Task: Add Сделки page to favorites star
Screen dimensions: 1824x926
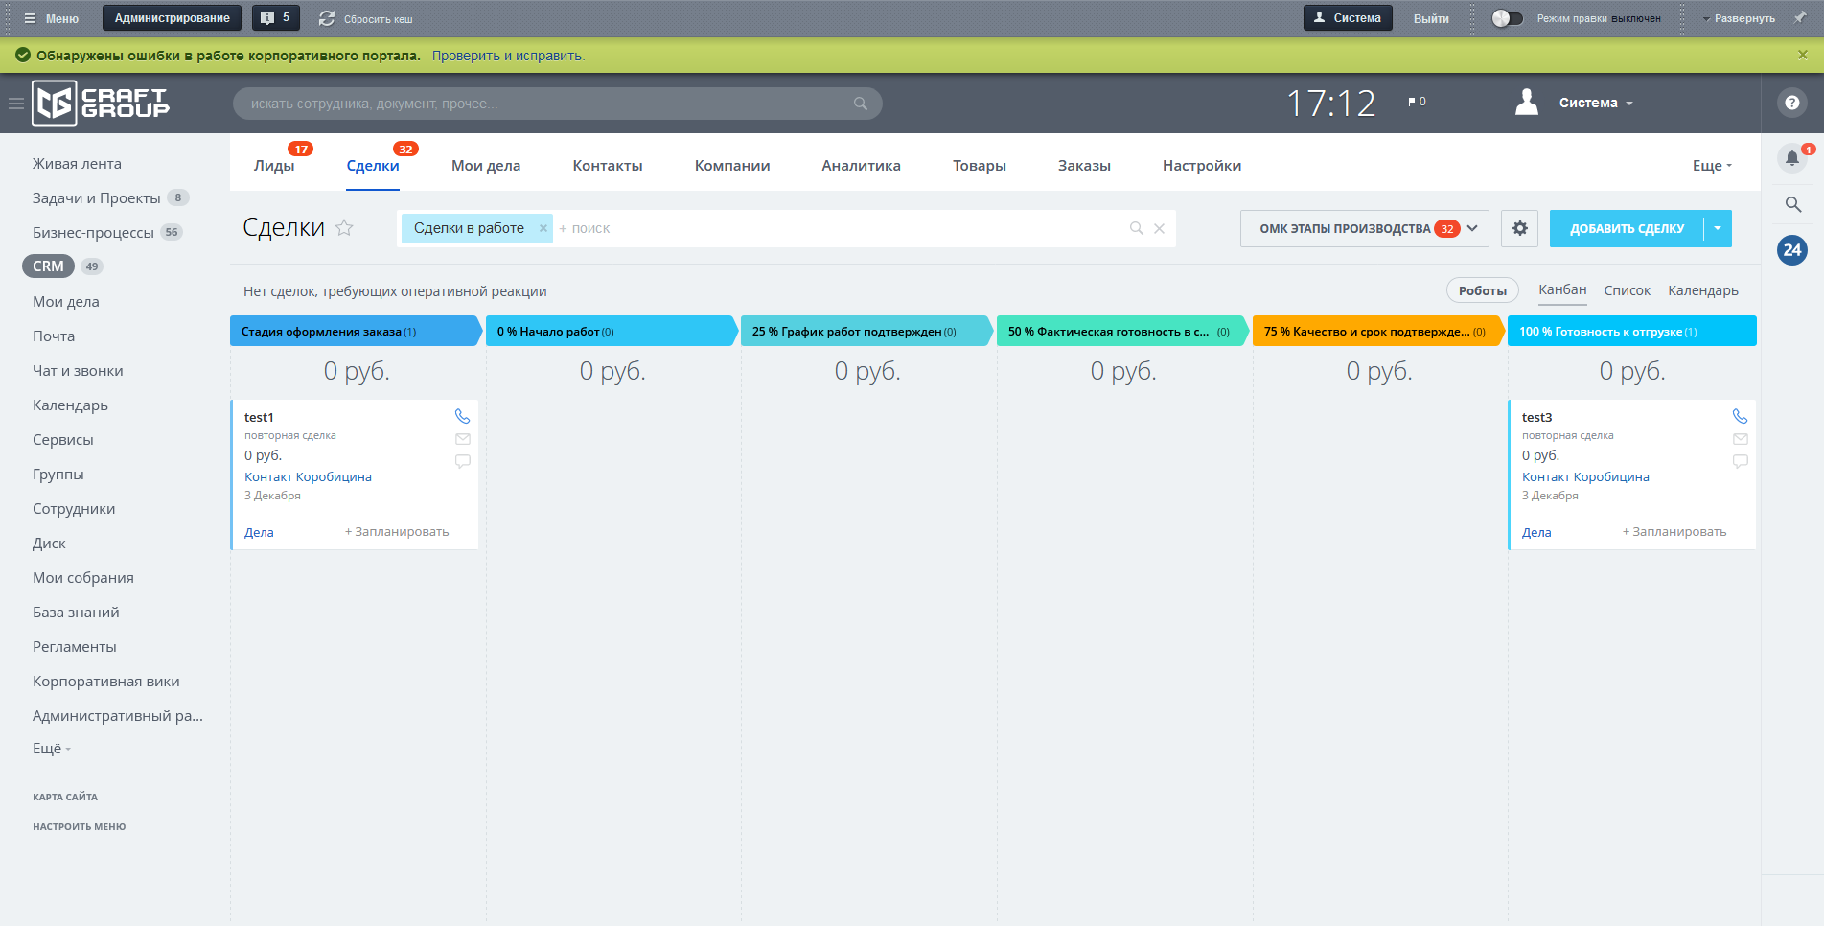Action: tap(345, 228)
